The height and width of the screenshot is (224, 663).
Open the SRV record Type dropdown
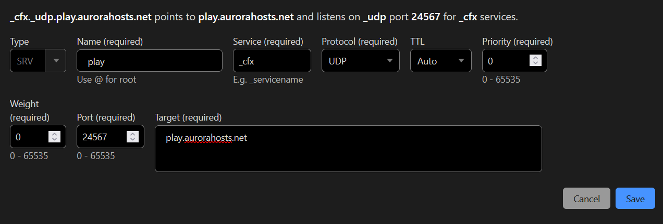pos(38,61)
